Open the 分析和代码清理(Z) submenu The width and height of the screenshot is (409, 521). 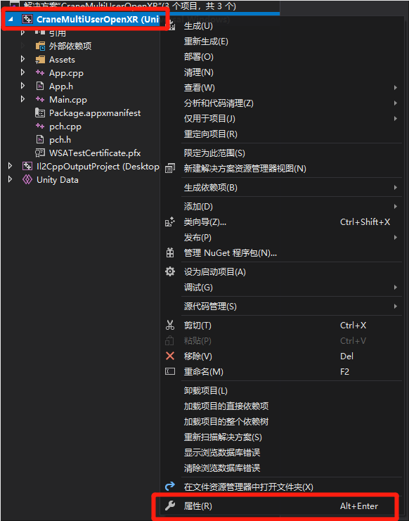396,103
